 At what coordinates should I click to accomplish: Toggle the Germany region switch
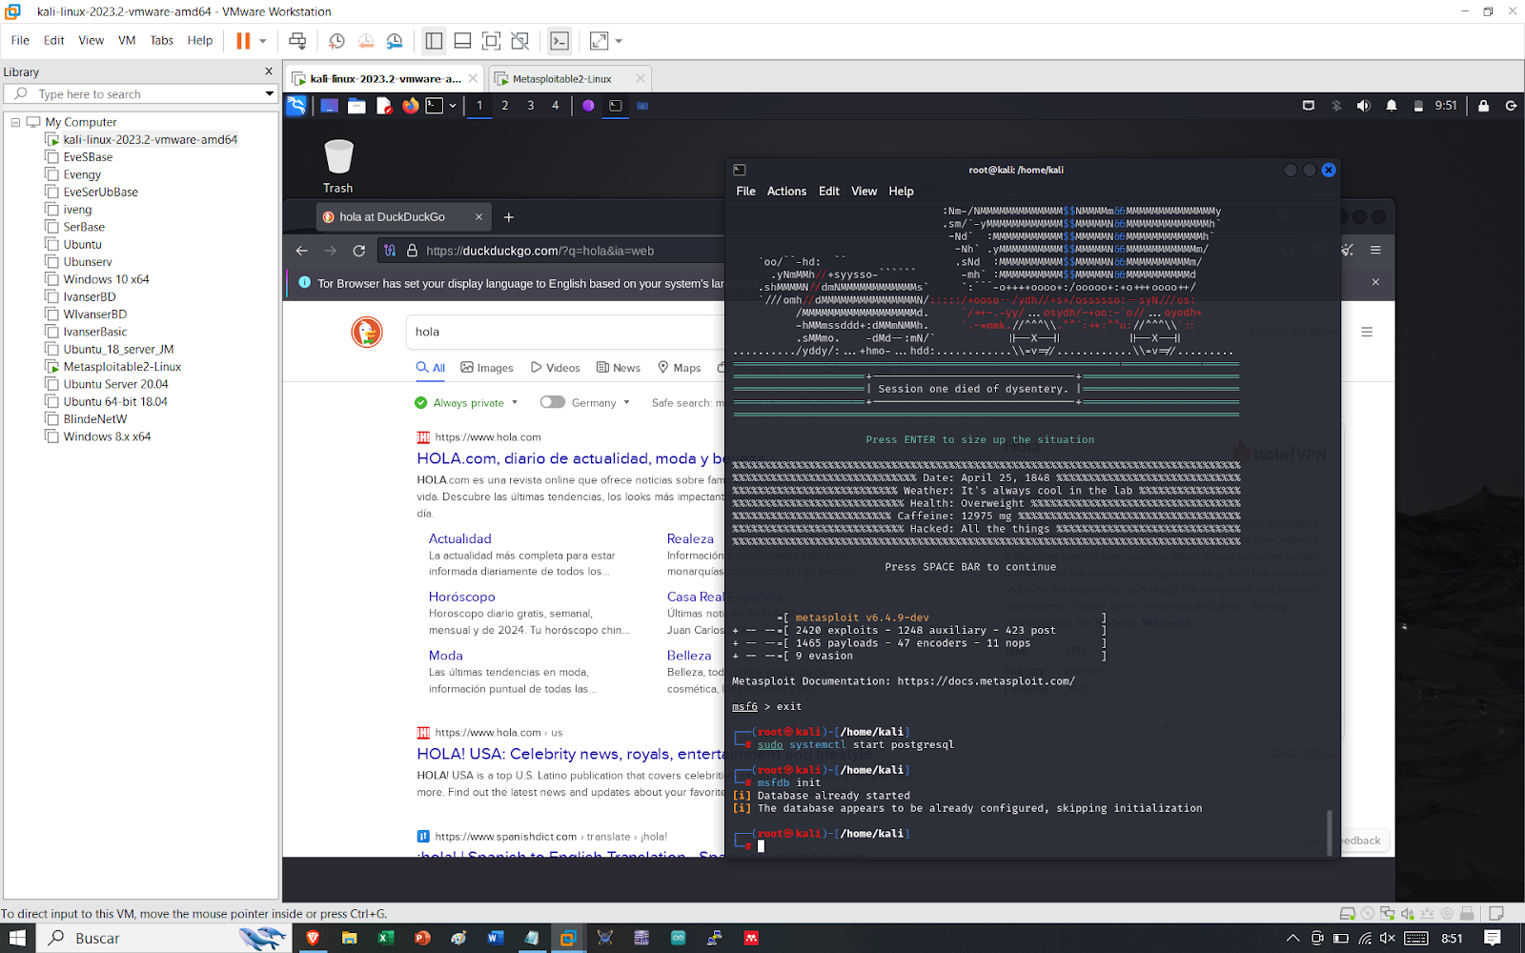point(553,402)
